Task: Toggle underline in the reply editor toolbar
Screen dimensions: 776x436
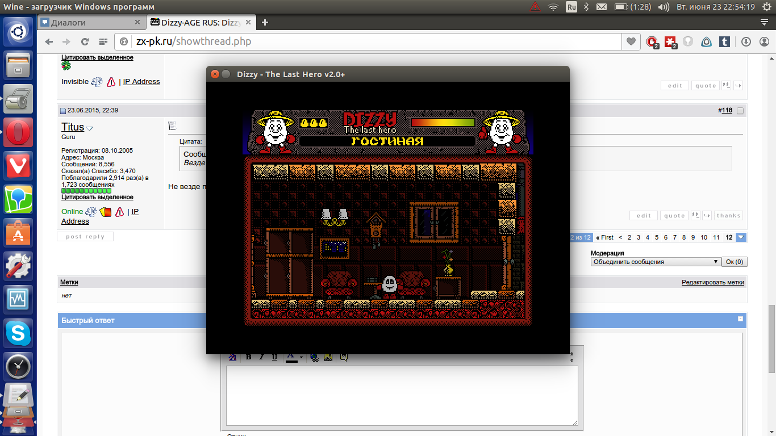Action: point(274,357)
